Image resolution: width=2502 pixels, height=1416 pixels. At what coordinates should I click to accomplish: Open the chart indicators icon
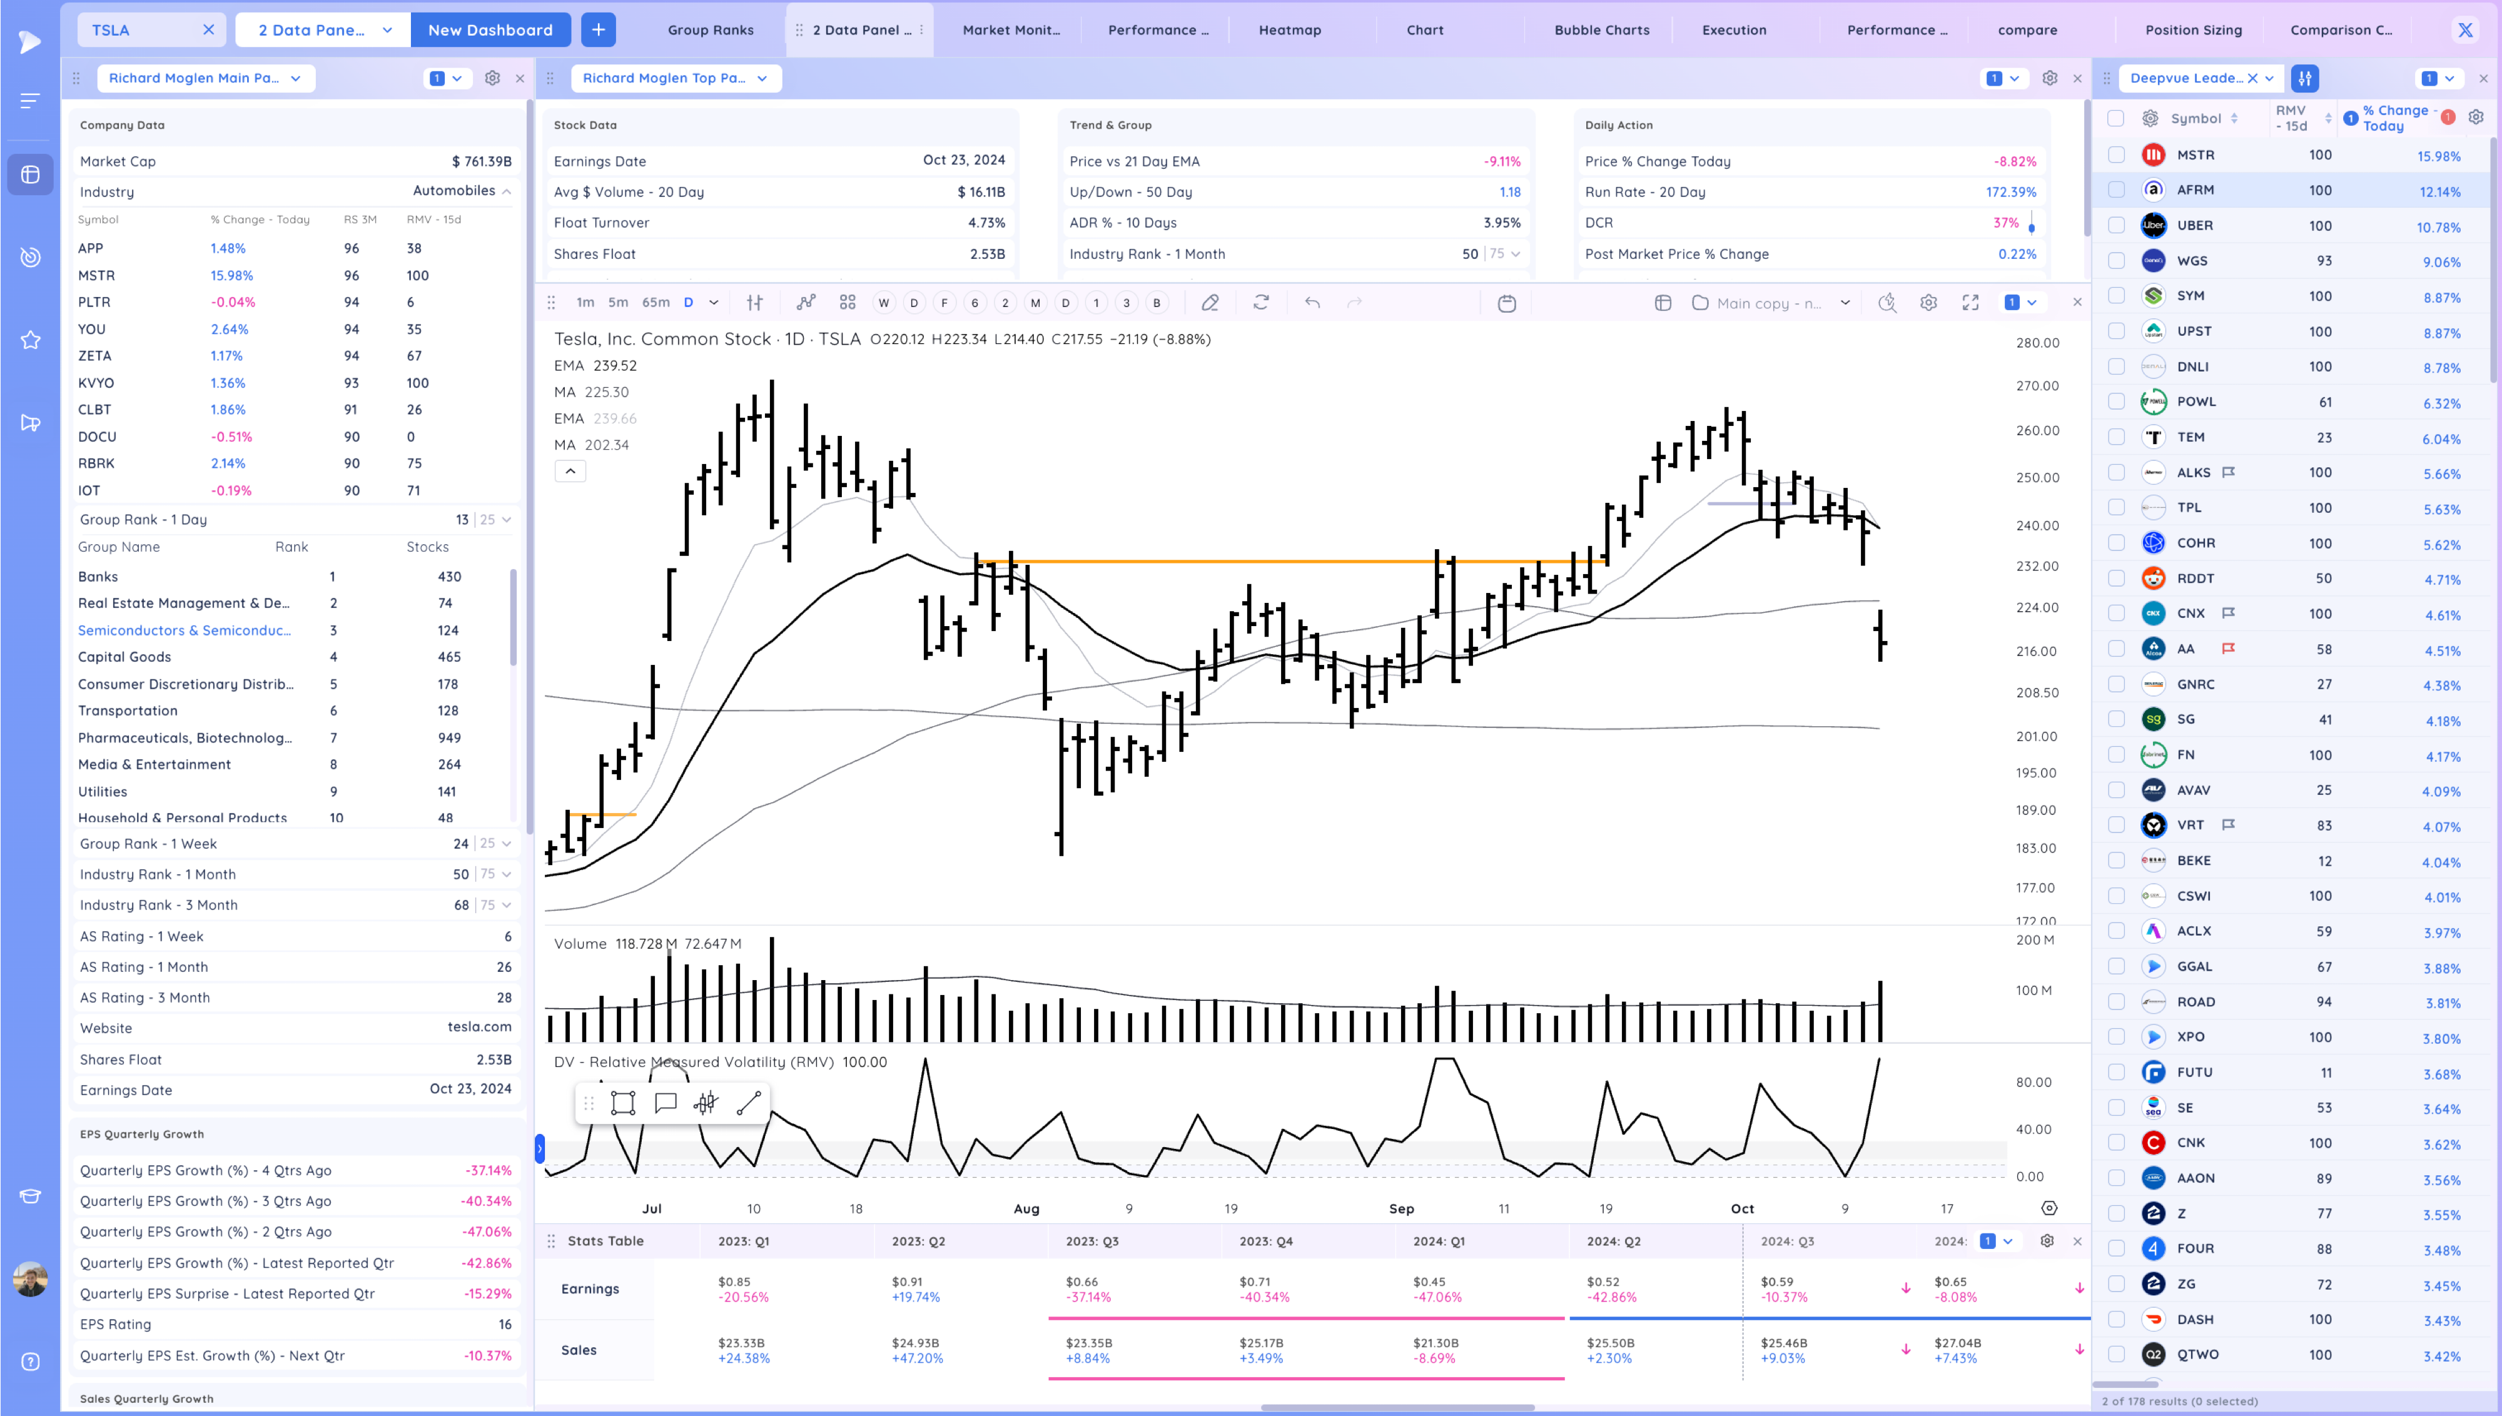point(806,303)
